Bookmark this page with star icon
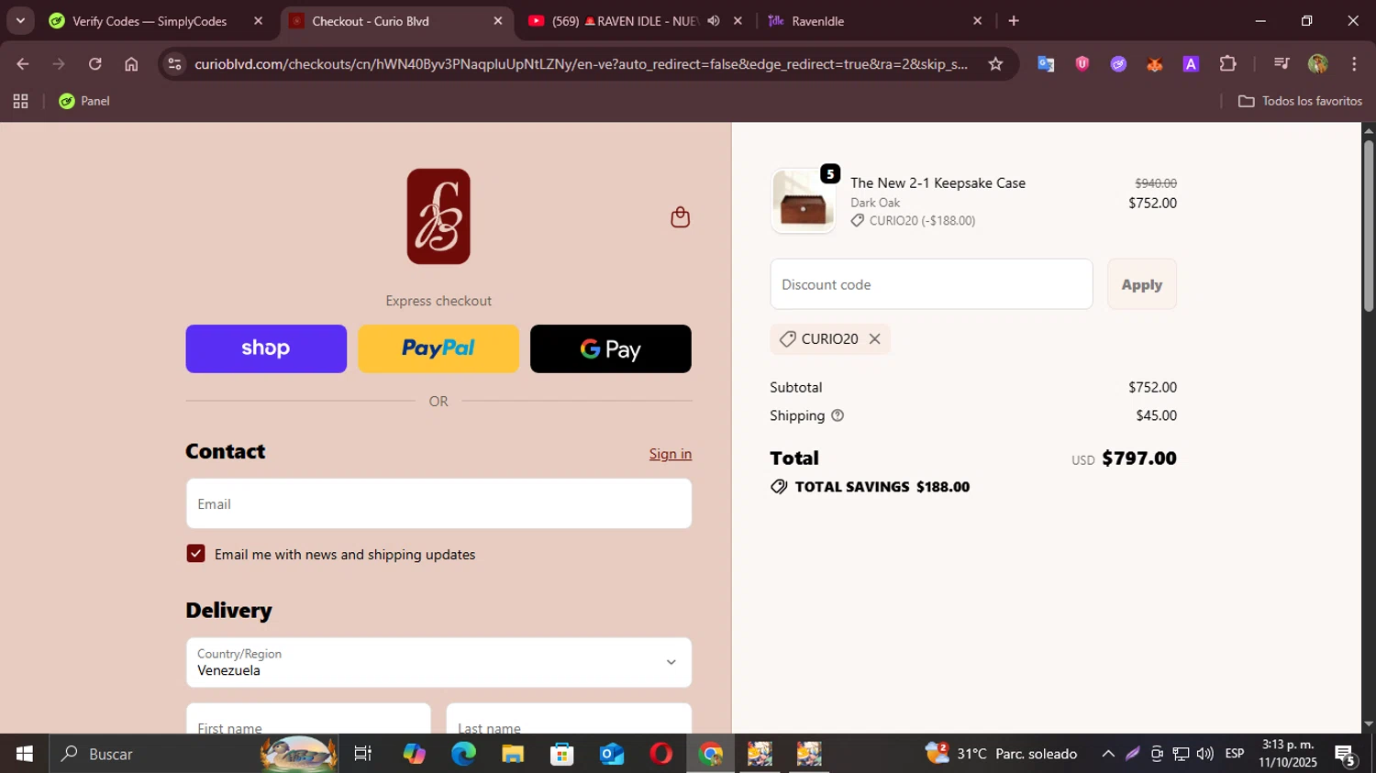 pos(995,63)
